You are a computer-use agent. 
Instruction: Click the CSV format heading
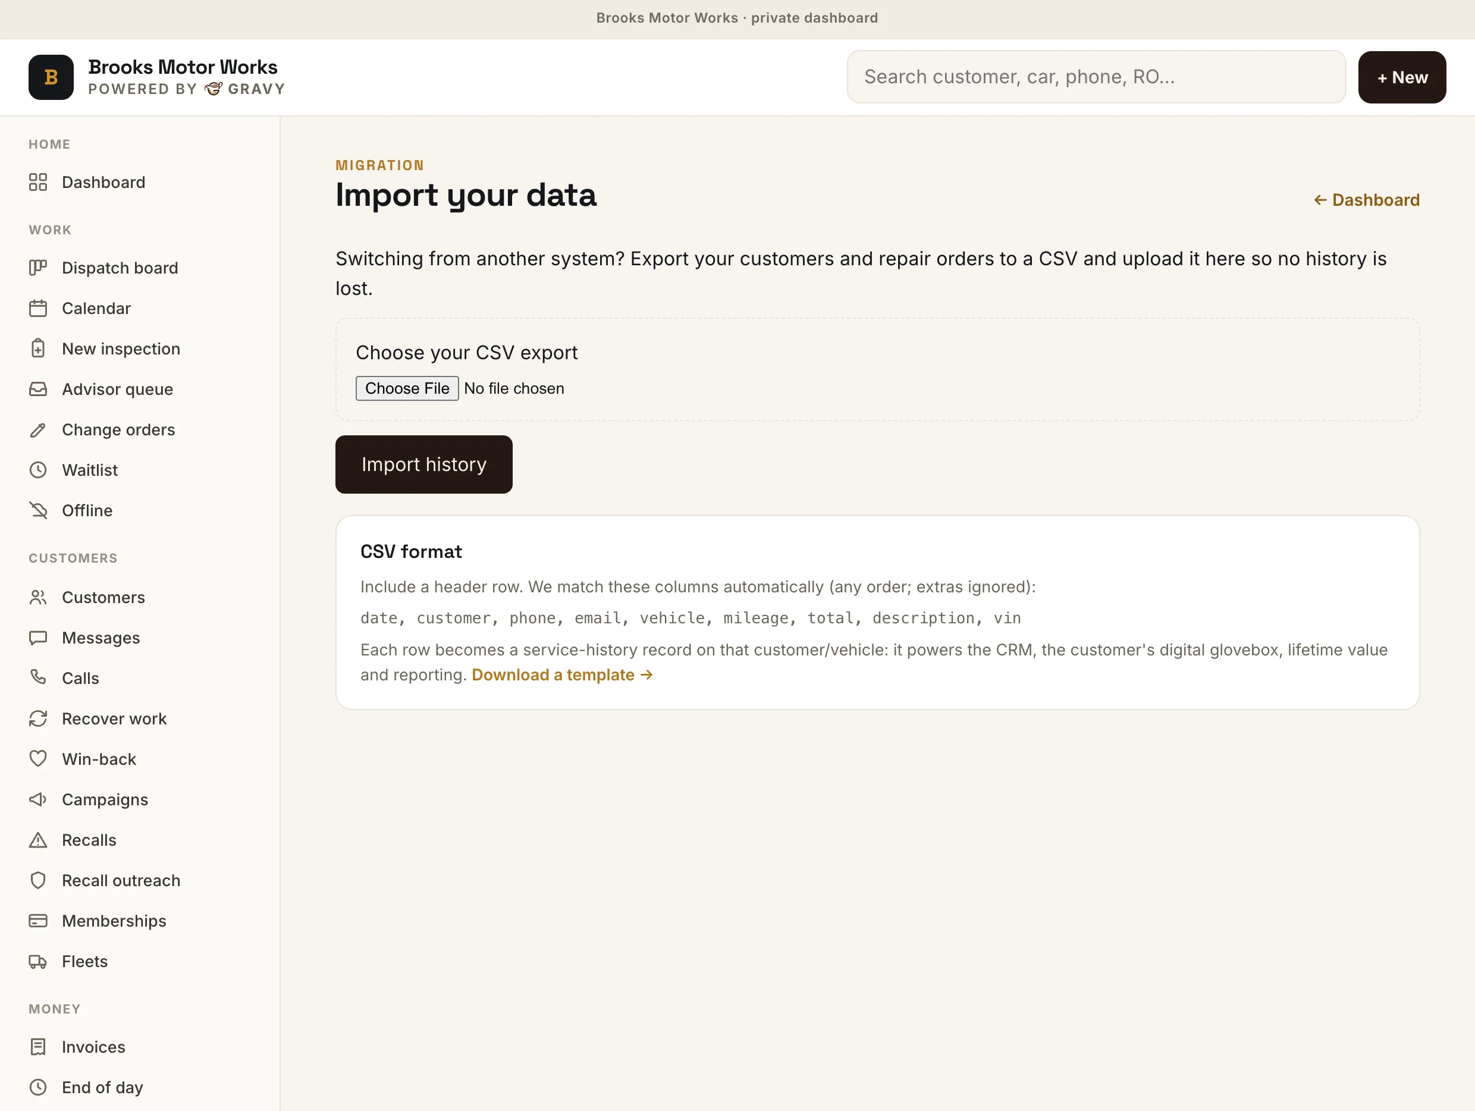coord(411,551)
